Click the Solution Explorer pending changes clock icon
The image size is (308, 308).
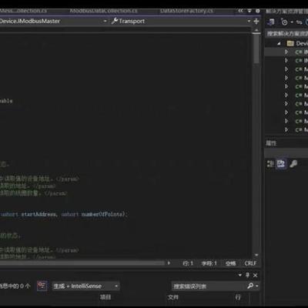pyautogui.click(x=284, y=22)
